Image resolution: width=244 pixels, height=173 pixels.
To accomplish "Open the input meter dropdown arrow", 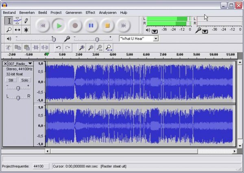I will (205, 31).
